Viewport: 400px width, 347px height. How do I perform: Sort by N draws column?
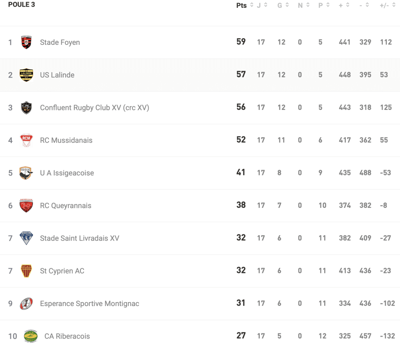[308, 5]
